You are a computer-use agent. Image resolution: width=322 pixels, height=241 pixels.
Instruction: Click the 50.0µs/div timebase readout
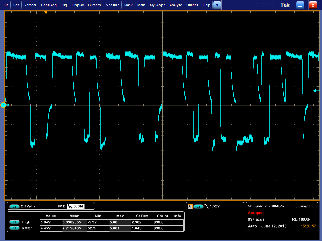(x=257, y=206)
